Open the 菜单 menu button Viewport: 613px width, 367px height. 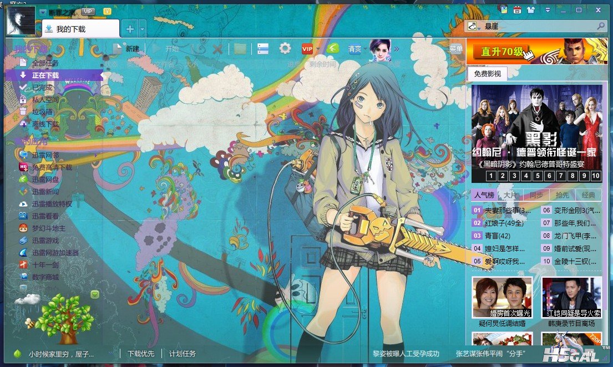pyautogui.click(x=456, y=49)
